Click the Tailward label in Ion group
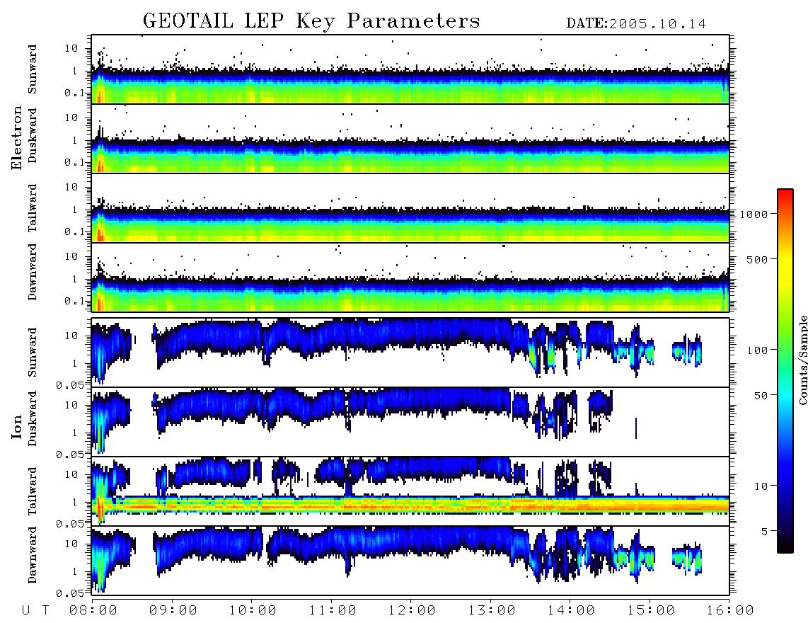Screen dimensions: 808x623 (x=33, y=491)
